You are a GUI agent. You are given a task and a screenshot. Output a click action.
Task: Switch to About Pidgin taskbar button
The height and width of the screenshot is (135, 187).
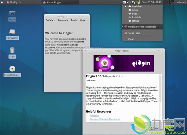pos(61,2)
